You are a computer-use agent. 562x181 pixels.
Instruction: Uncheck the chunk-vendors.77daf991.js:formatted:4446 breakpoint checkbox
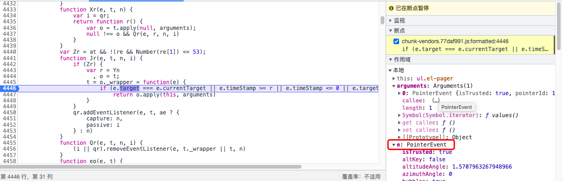[x=396, y=41]
